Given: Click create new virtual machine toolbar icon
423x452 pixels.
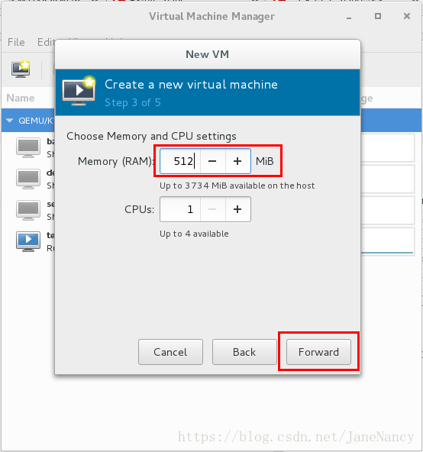Looking at the screenshot, I should 21,69.
